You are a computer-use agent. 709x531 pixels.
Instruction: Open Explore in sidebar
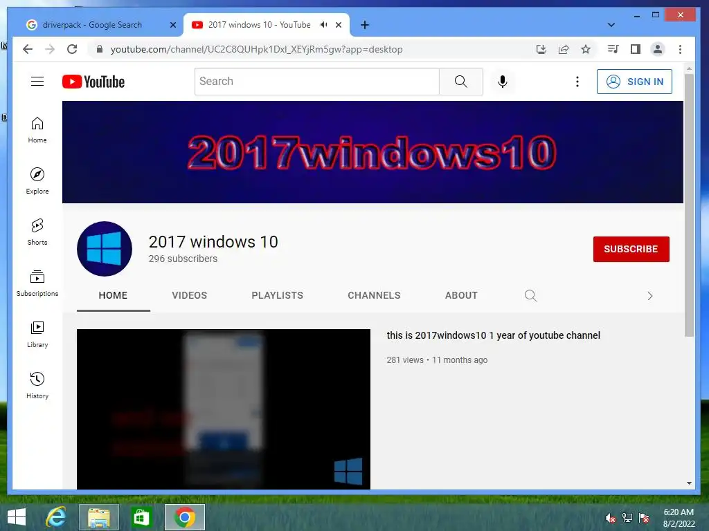[x=37, y=181]
